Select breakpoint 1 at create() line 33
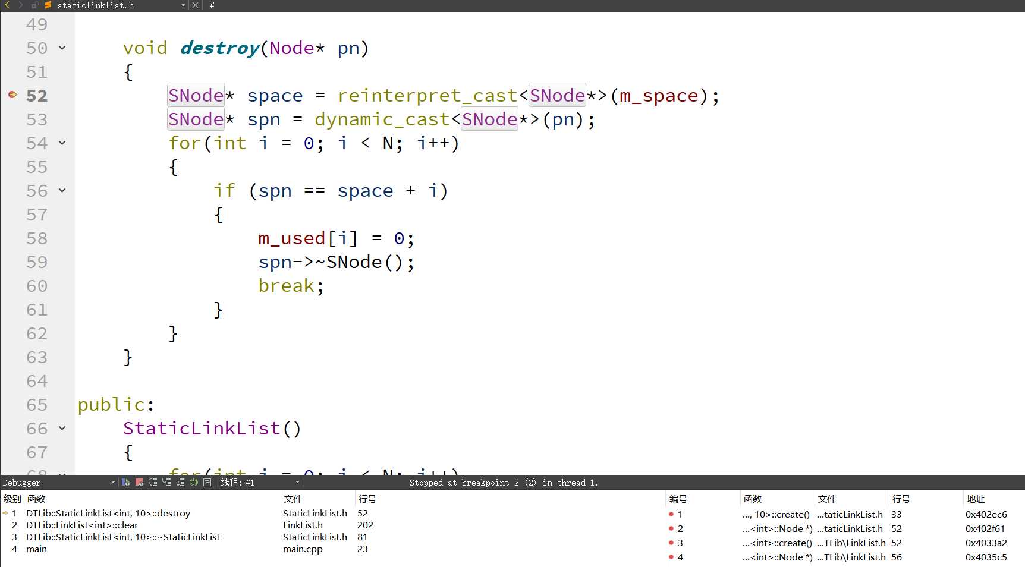The height and width of the screenshot is (567, 1025). pos(844,515)
